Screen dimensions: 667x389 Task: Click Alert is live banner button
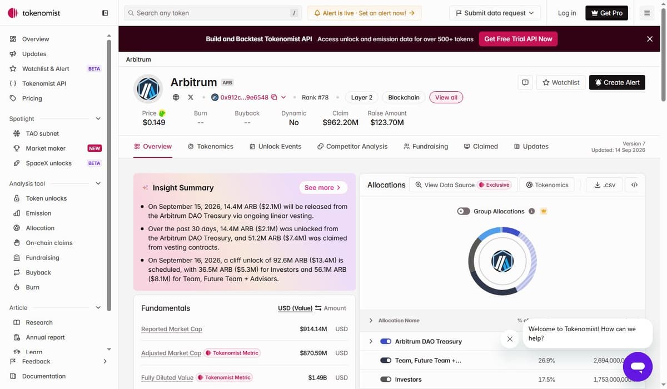(x=364, y=13)
